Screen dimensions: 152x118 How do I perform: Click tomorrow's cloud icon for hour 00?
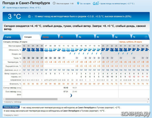pos(121,50)
